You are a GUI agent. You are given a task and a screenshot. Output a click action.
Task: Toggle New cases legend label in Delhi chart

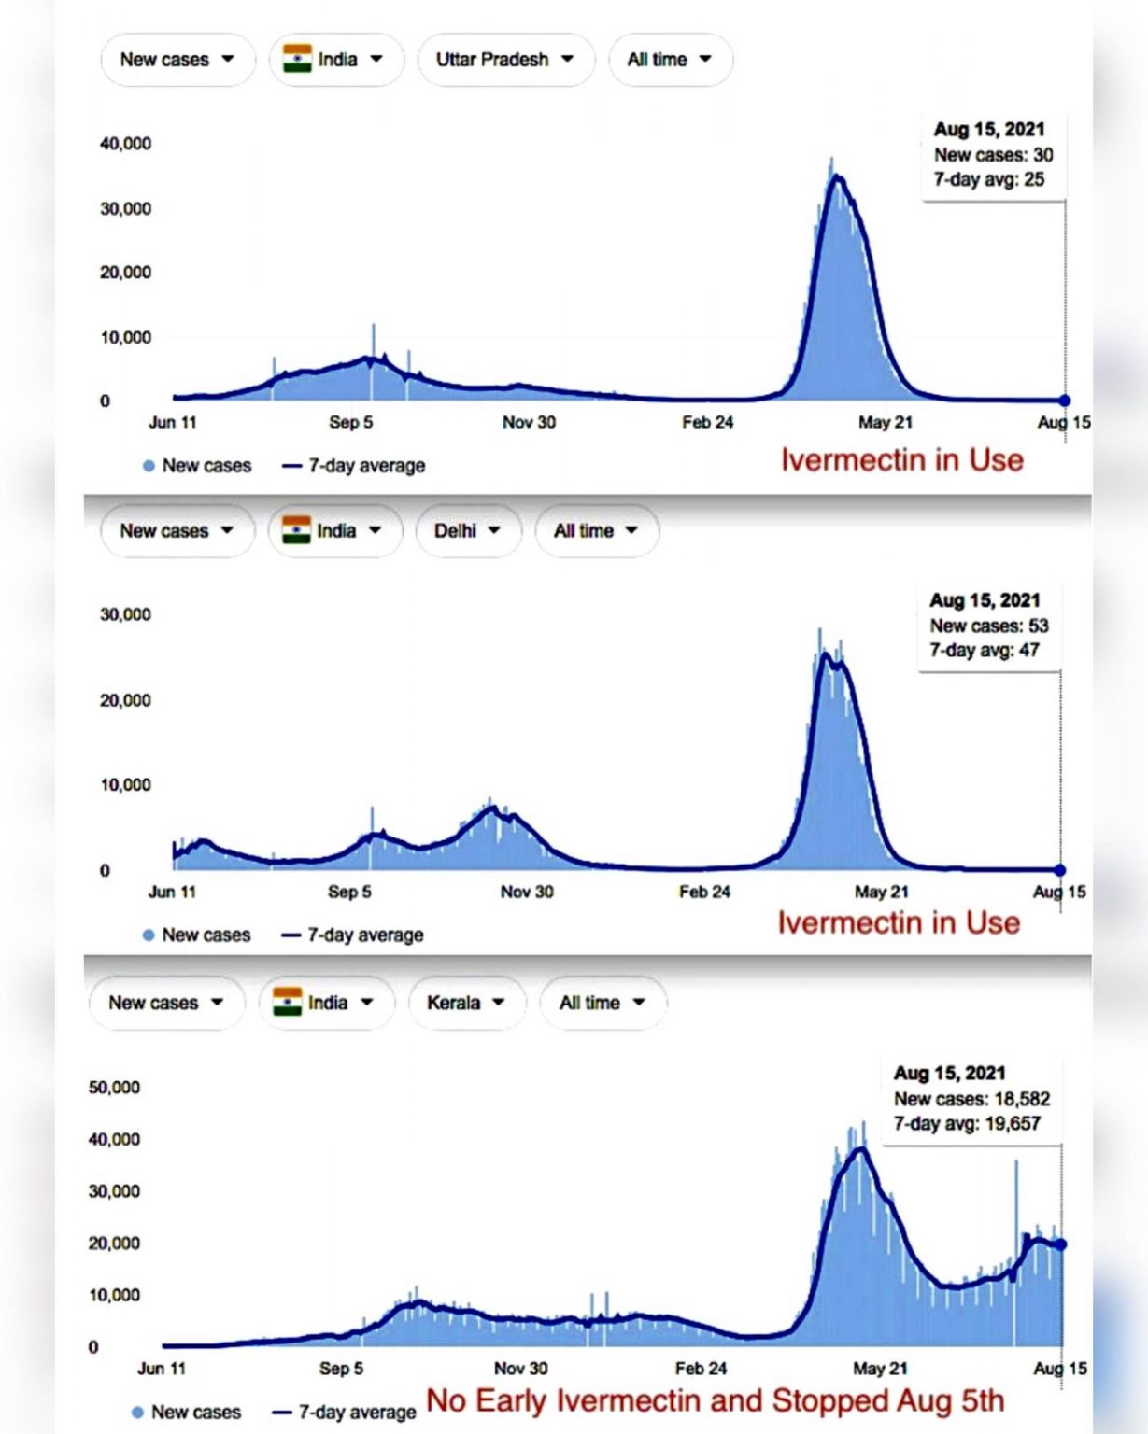click(206, 935)
